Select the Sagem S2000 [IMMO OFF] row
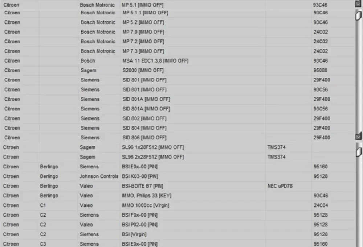 [x=178, y=71]
